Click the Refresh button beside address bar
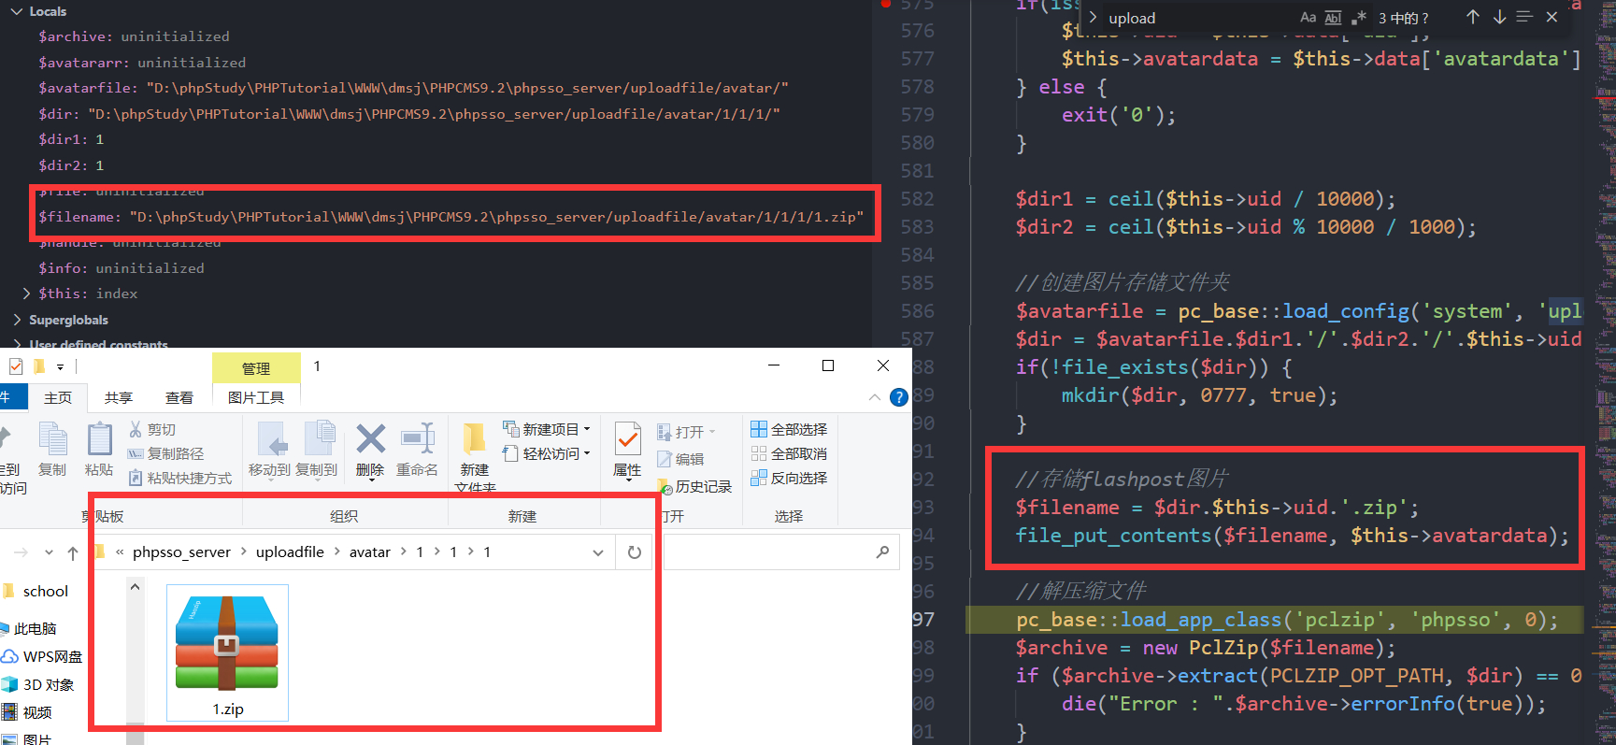1616x745 pixels. 635,552
